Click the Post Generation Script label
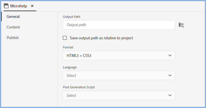Image resolution: width=206 pixels, height=108 pixels. [79, 87]
